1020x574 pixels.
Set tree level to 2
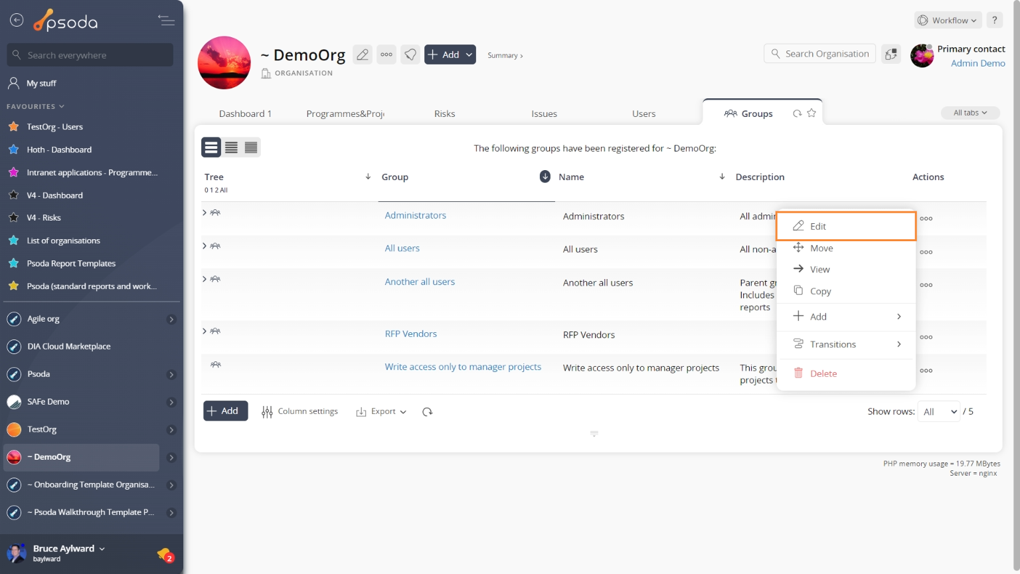tap(215, 190)
